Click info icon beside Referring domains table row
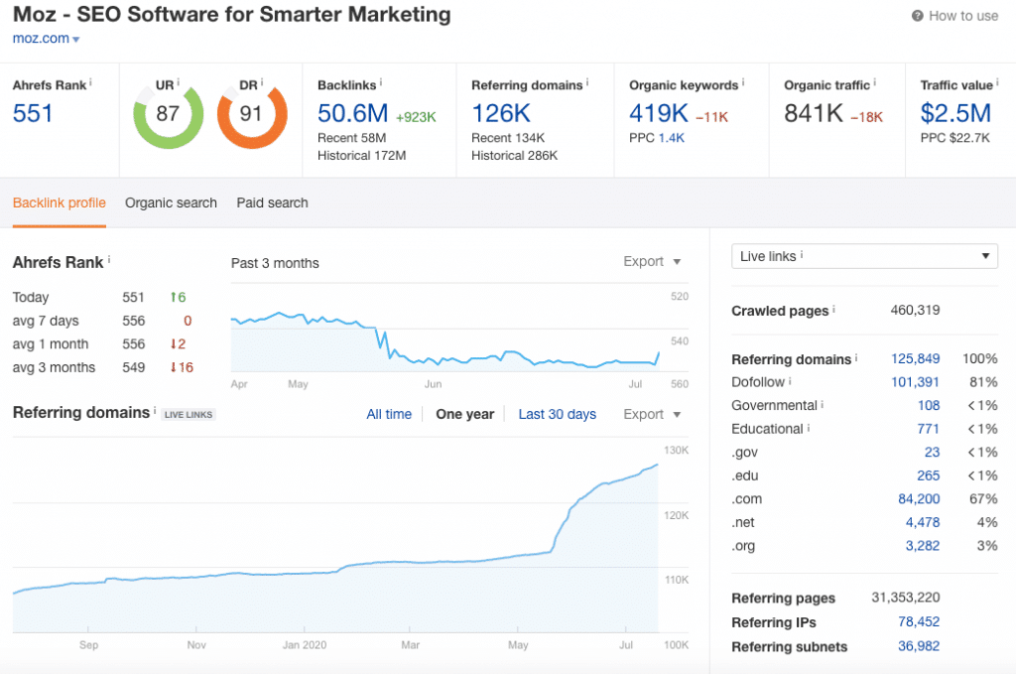 click(856, 357)
